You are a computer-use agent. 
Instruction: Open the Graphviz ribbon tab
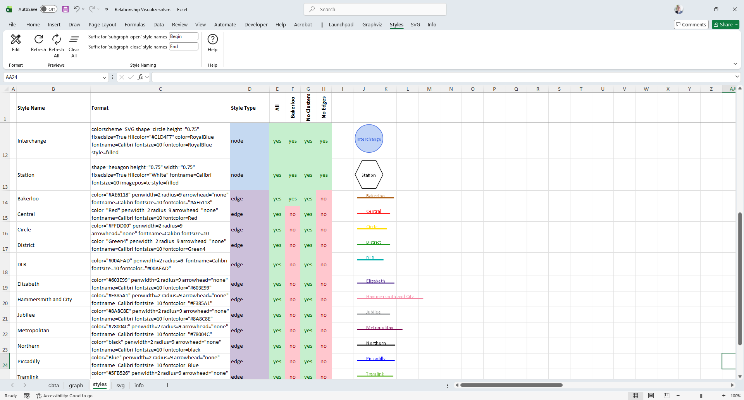(372, 25)
